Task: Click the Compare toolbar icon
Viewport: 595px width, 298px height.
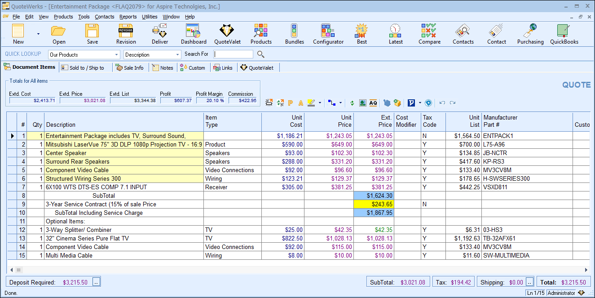Action: [429, 33]
